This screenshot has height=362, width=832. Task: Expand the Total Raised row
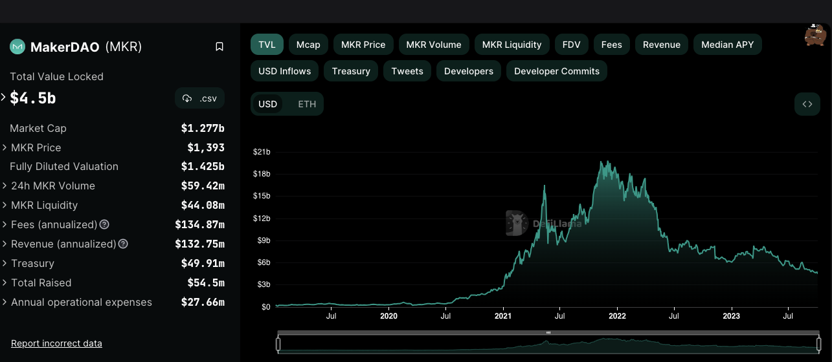(5, 283)
